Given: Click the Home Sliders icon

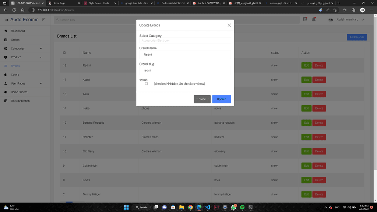Looking at the screenshot, I should point(6,92).
